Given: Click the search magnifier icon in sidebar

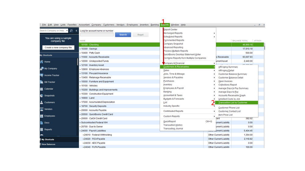Looking at the screenshot, I should (71, 31).
